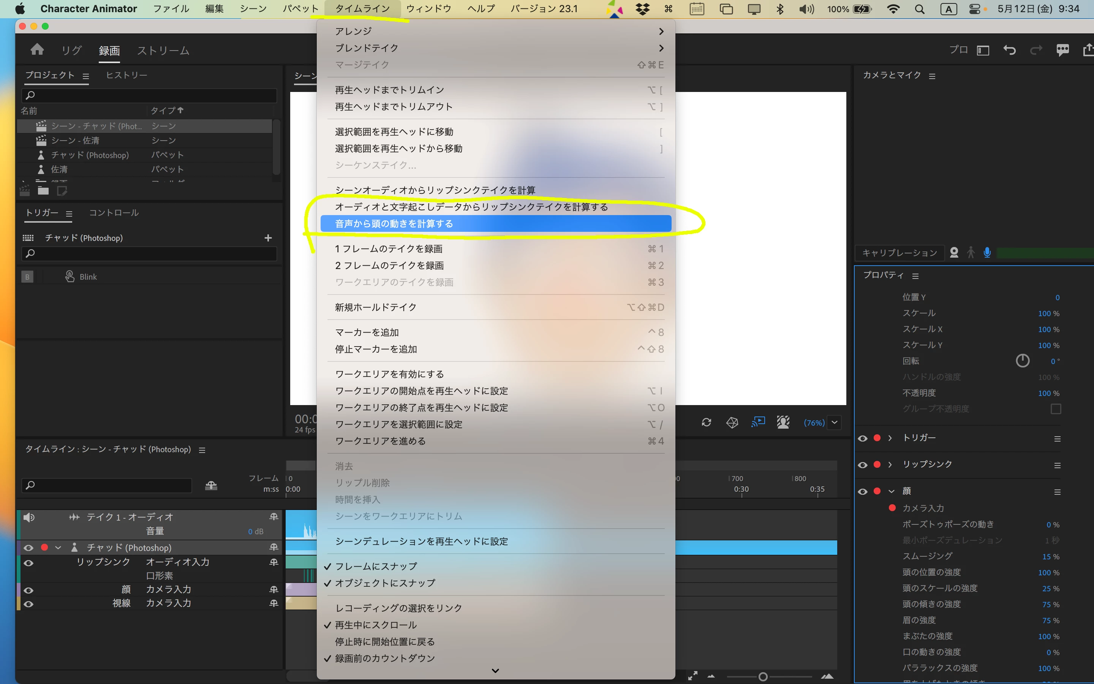This screenshot has height=684, width=1094.
Task: Click the undo arrow icon
Action: [x=1009, y=50]
